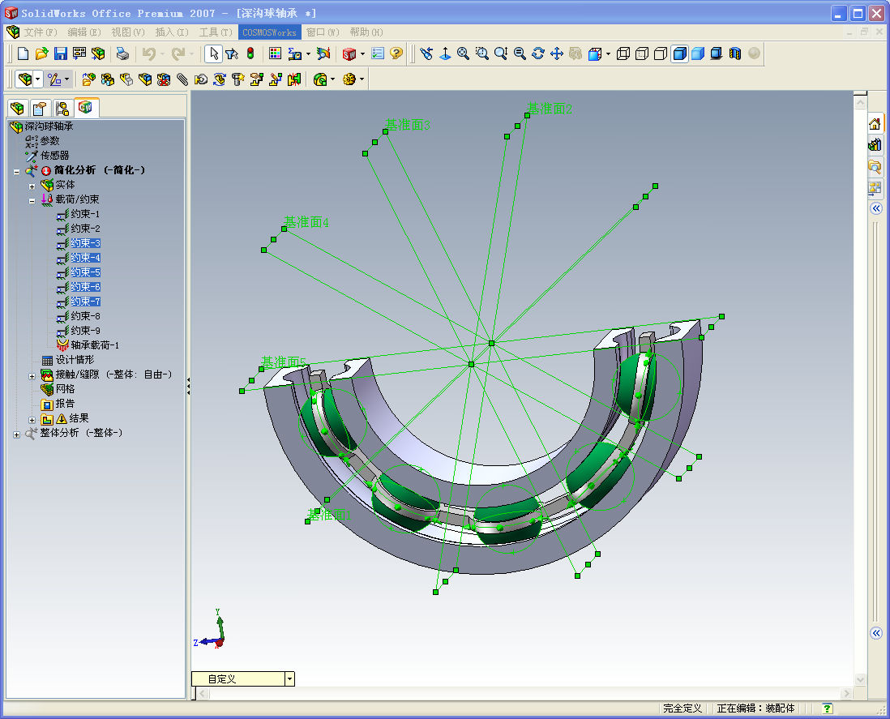Image resolution: width=890 pixels, height=719 pixels.
Task: Select the 设计情形 tree item
Action: [x=75, y=360]
